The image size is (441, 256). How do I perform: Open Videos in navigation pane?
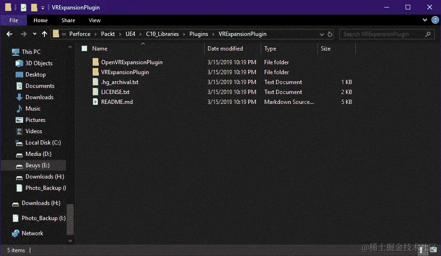tap(34, 131)
